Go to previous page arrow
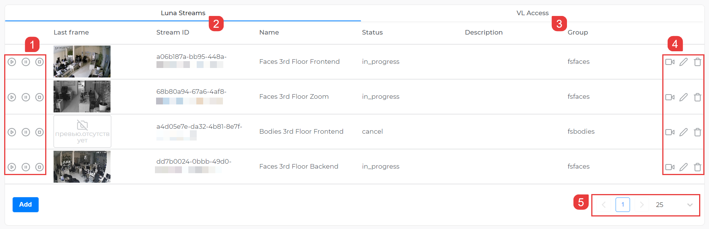 tap(603, 205)
